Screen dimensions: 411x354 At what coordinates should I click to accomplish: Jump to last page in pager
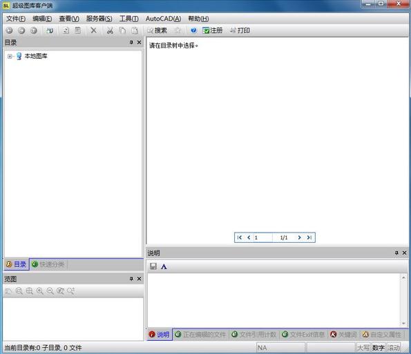[309, 237]
